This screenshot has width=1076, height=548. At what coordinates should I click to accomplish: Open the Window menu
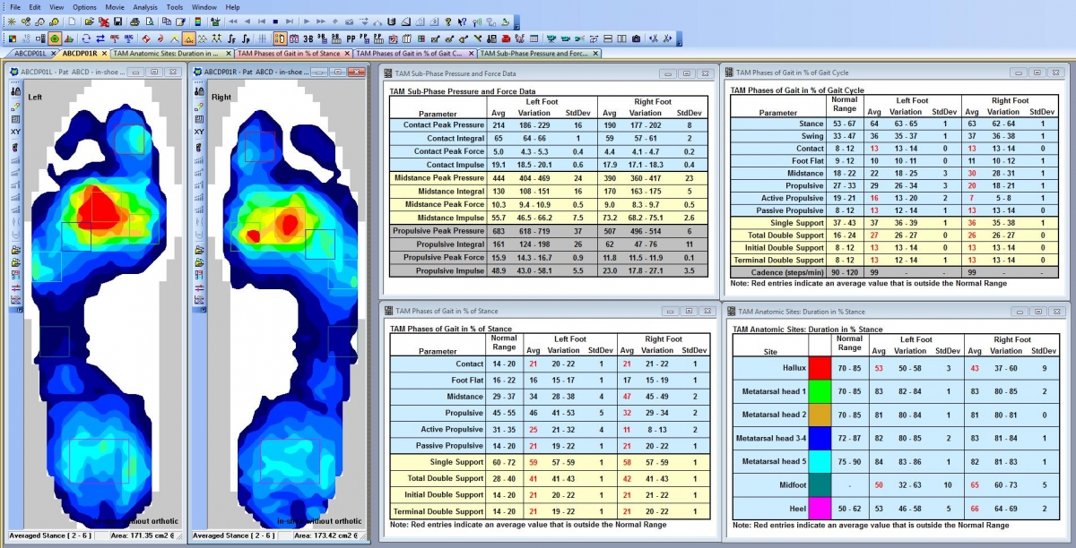click(x=204, y=7)
